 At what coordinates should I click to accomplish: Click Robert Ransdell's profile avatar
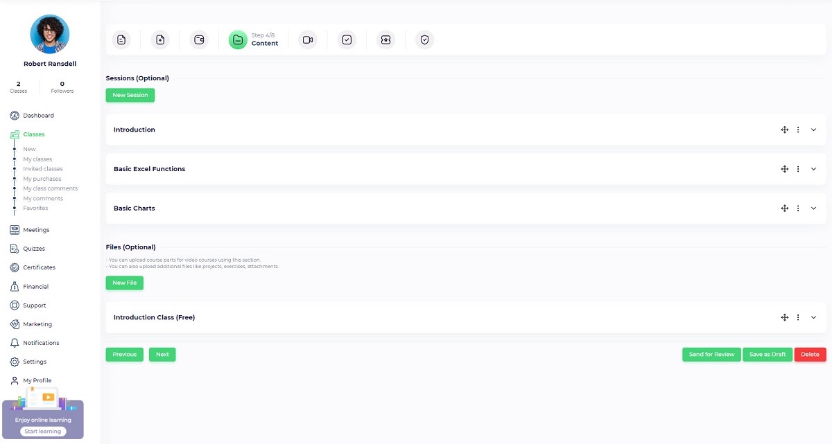(x=50, y=34)
